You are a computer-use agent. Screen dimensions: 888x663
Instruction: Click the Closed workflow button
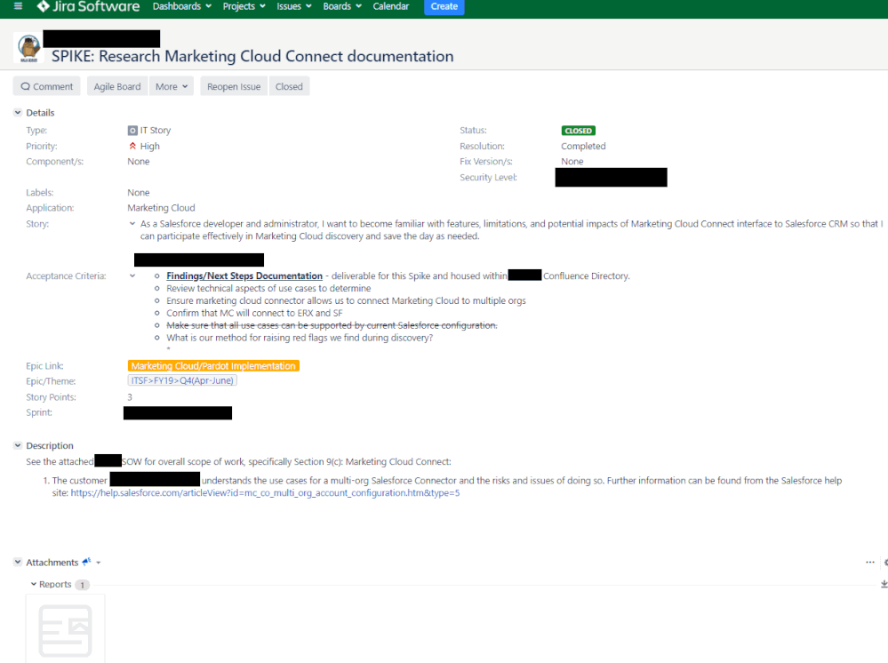(x=289, y=86)
